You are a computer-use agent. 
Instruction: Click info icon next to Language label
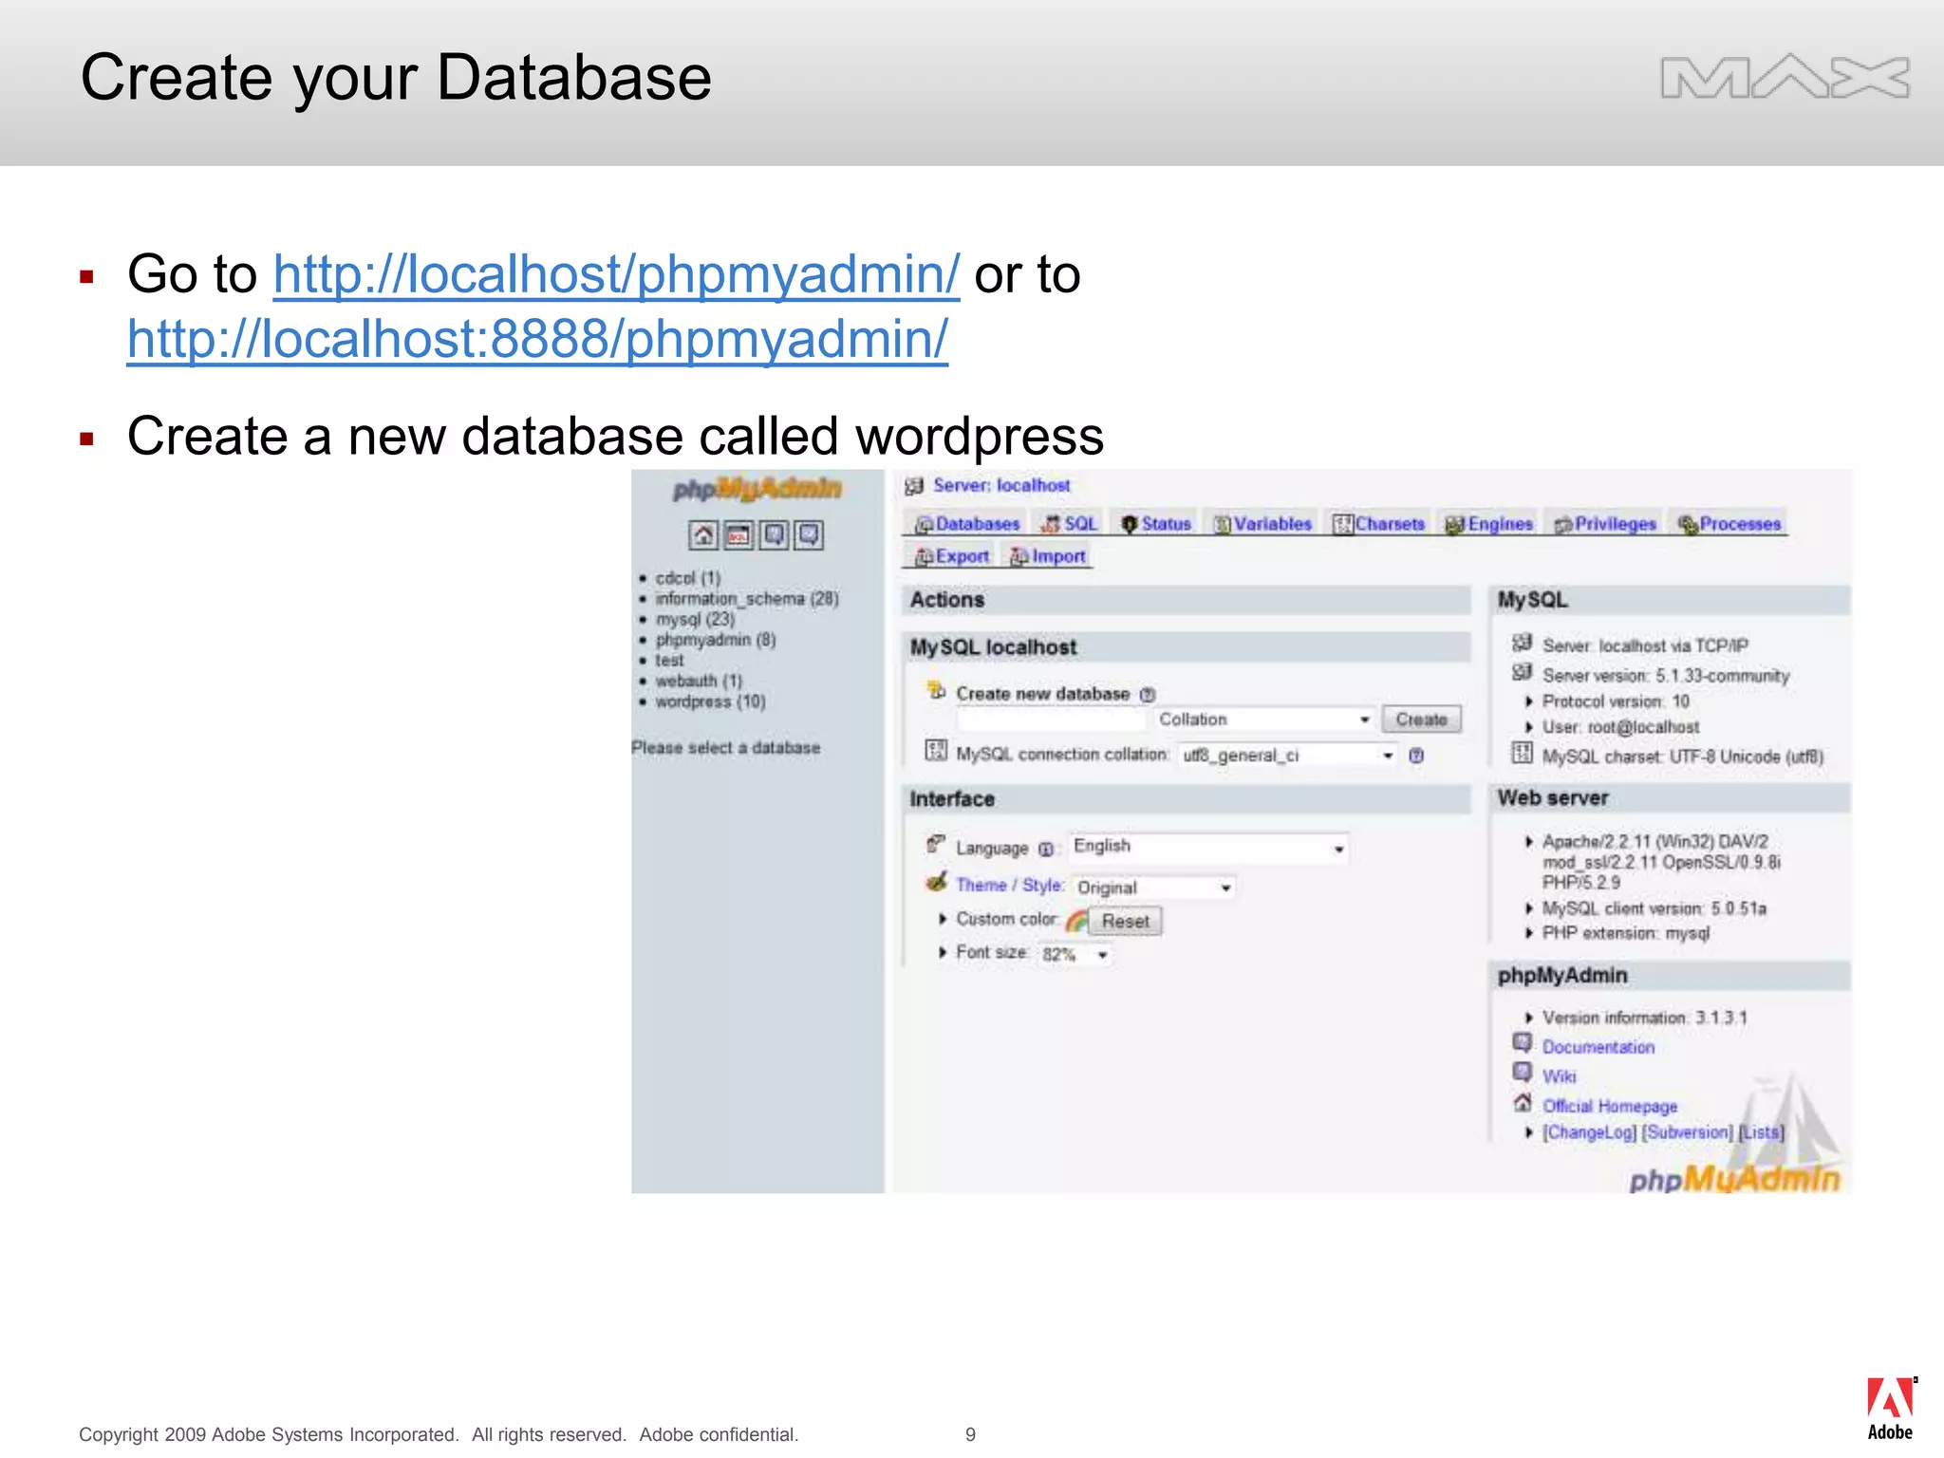[1045, 850]
